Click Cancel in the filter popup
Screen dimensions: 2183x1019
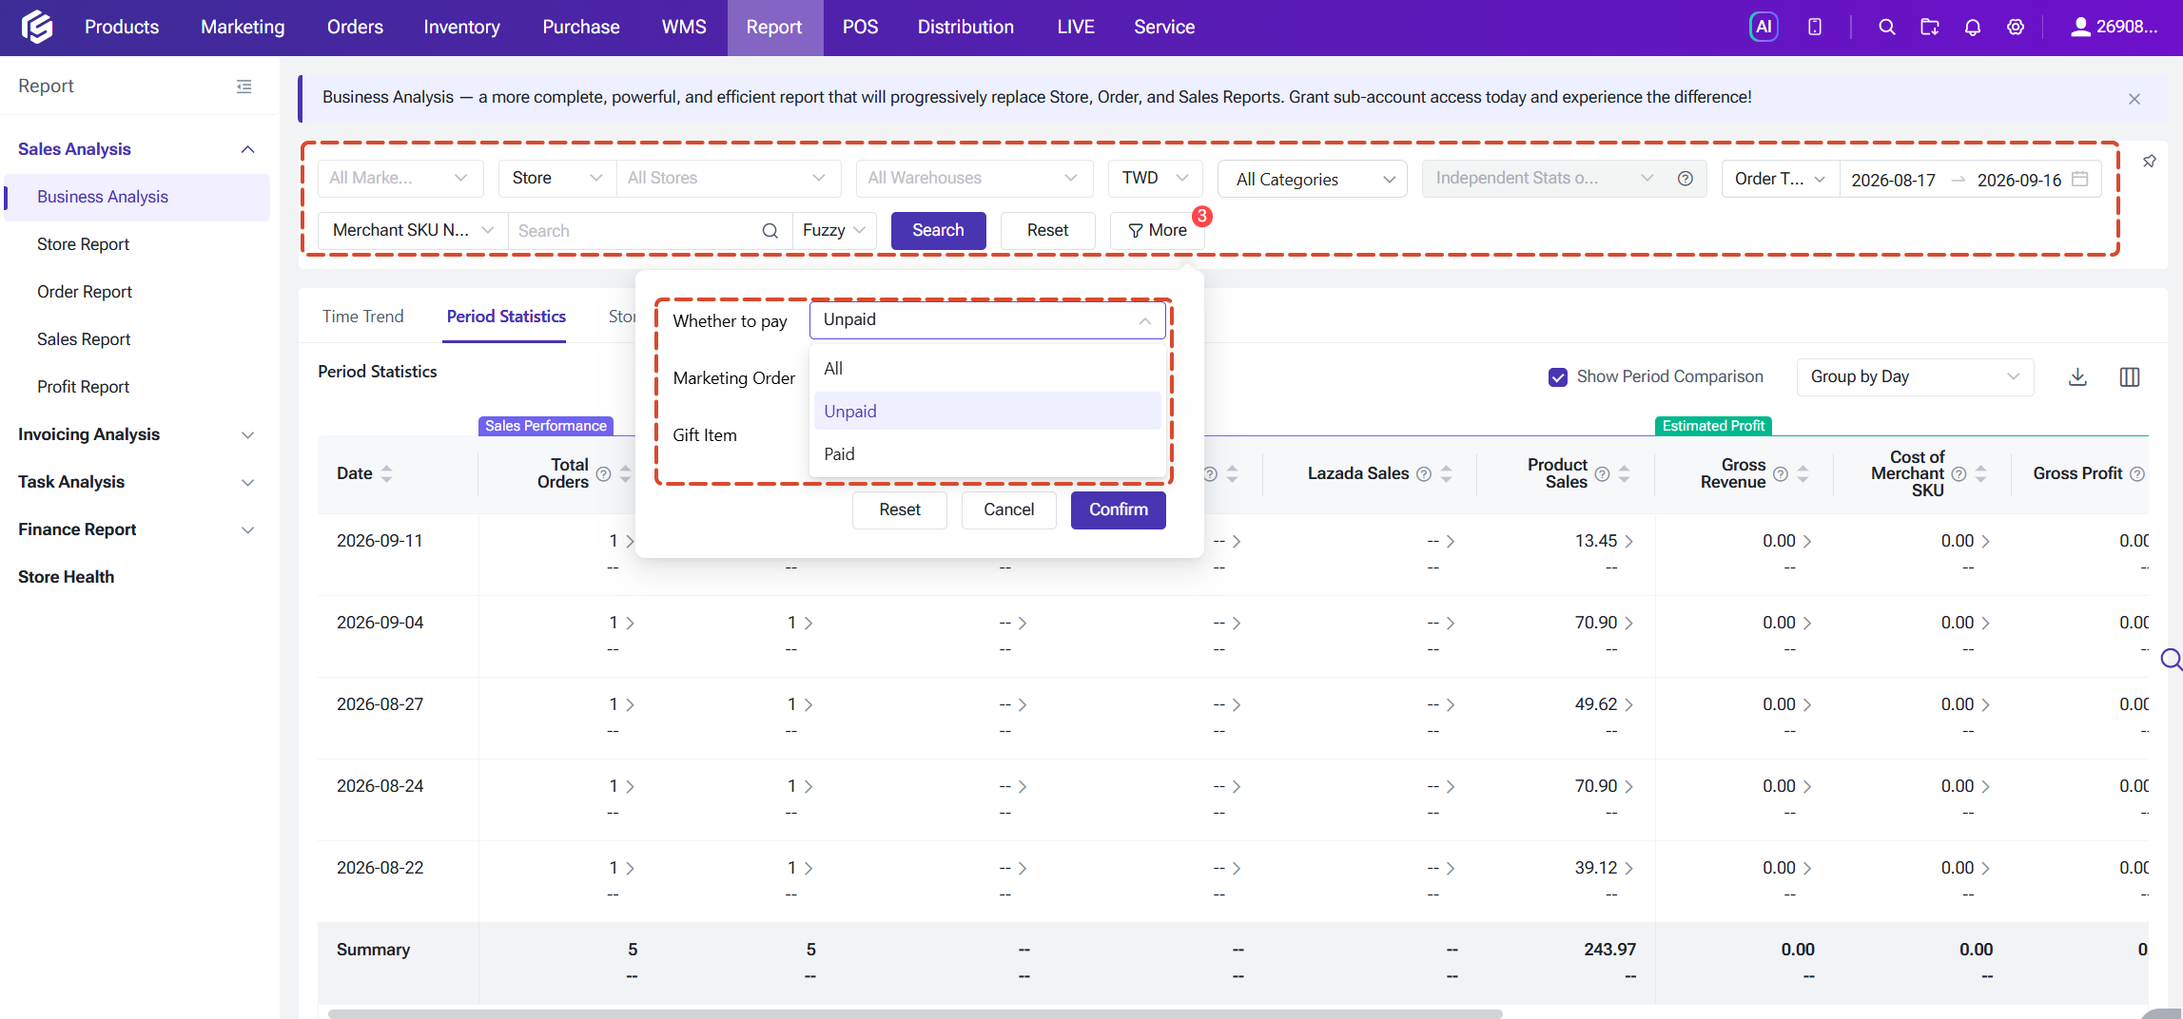[x=1008, y=510]
